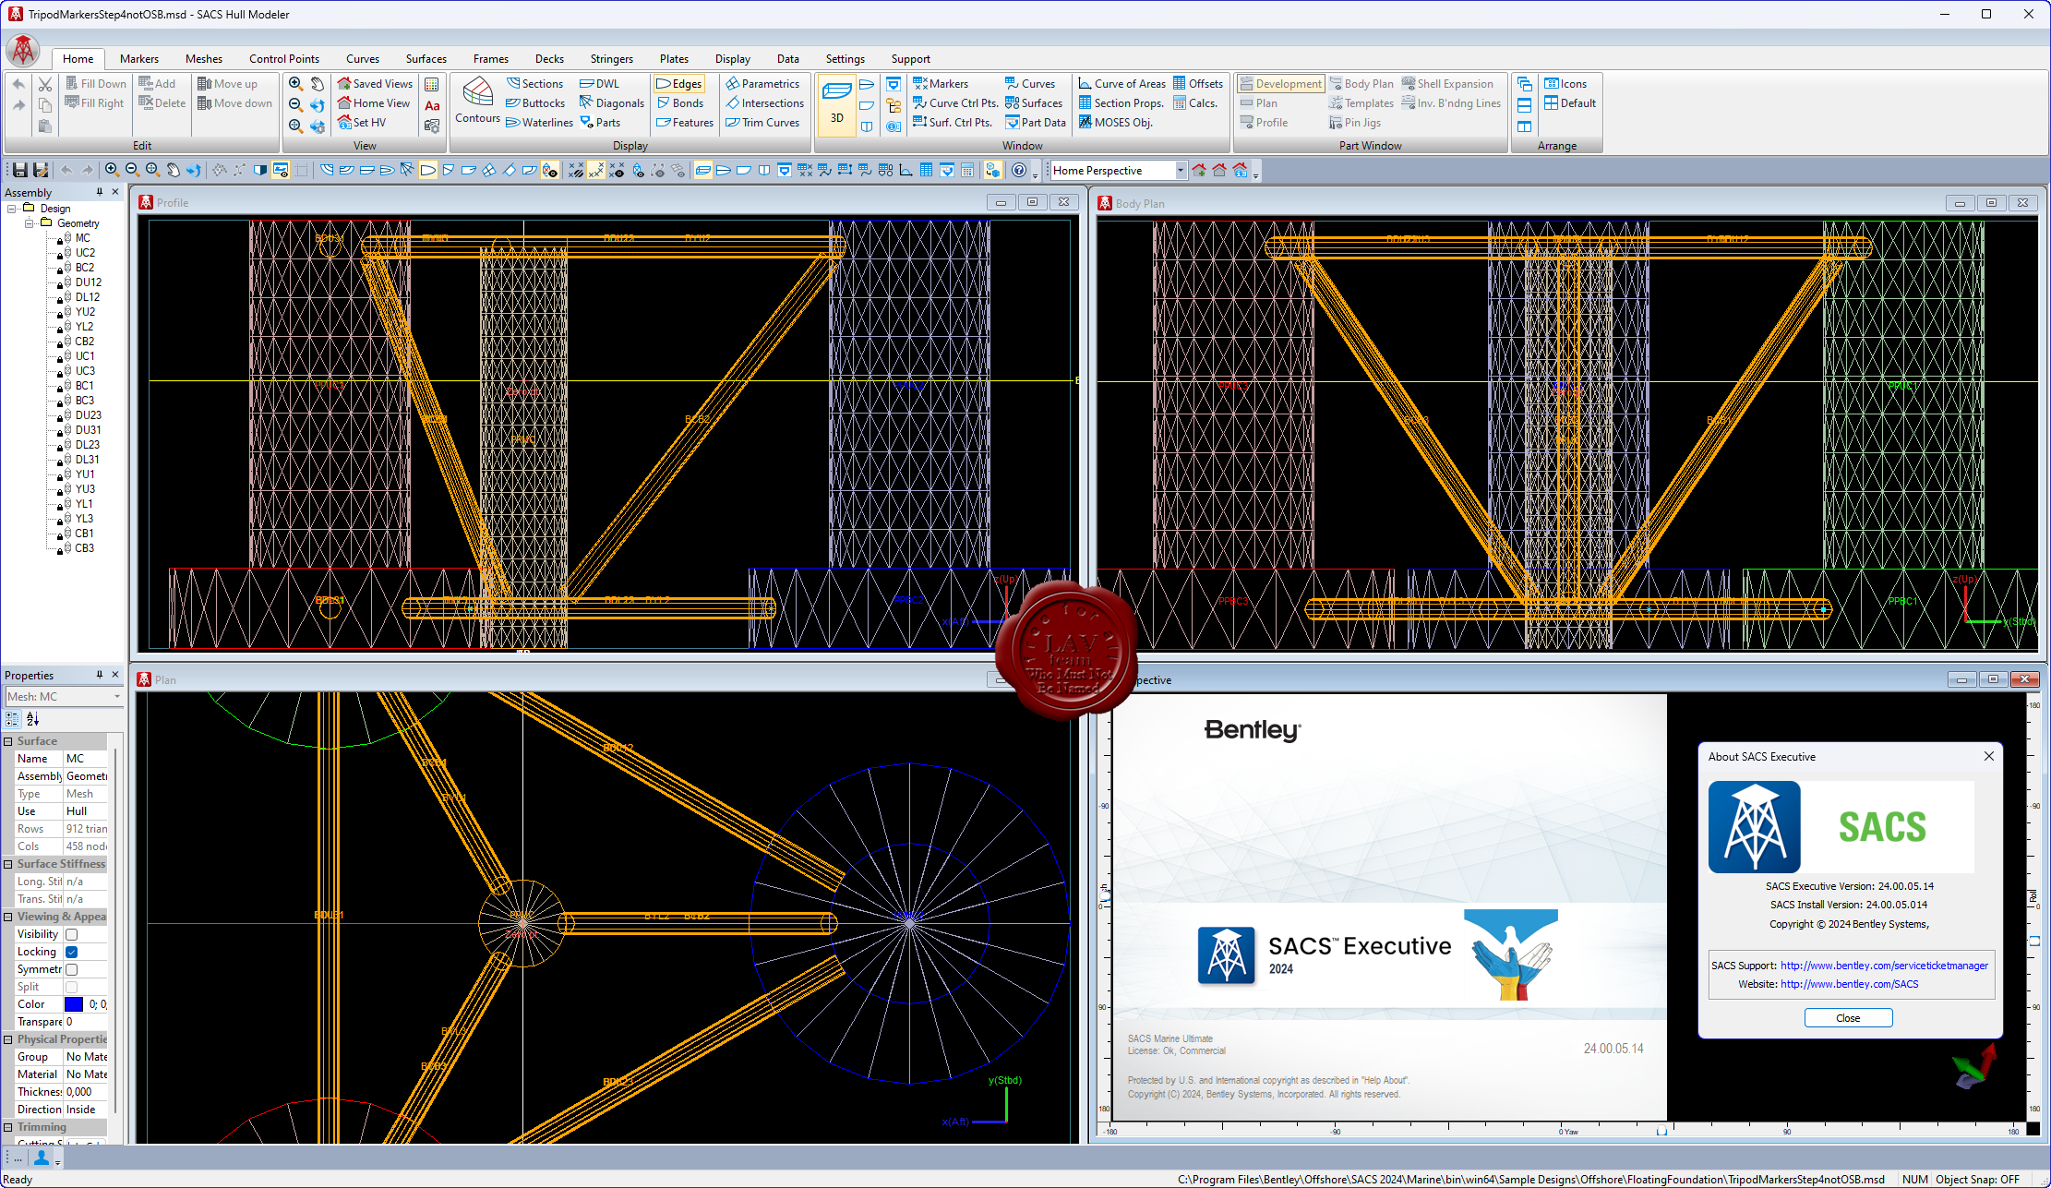Click Icons in the Arrange group

pos(1565,83)
